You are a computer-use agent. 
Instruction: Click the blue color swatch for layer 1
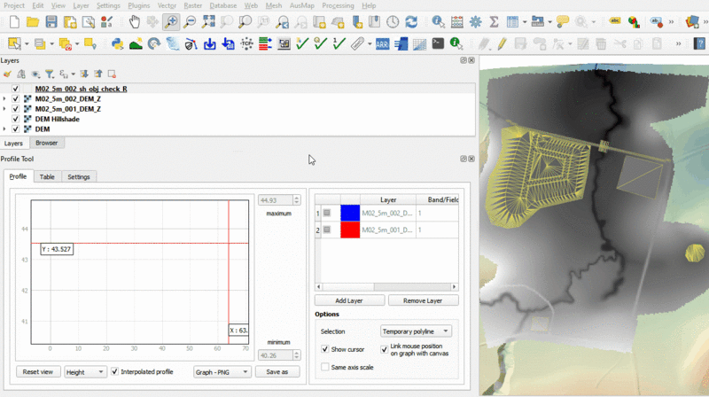point(349,213)
